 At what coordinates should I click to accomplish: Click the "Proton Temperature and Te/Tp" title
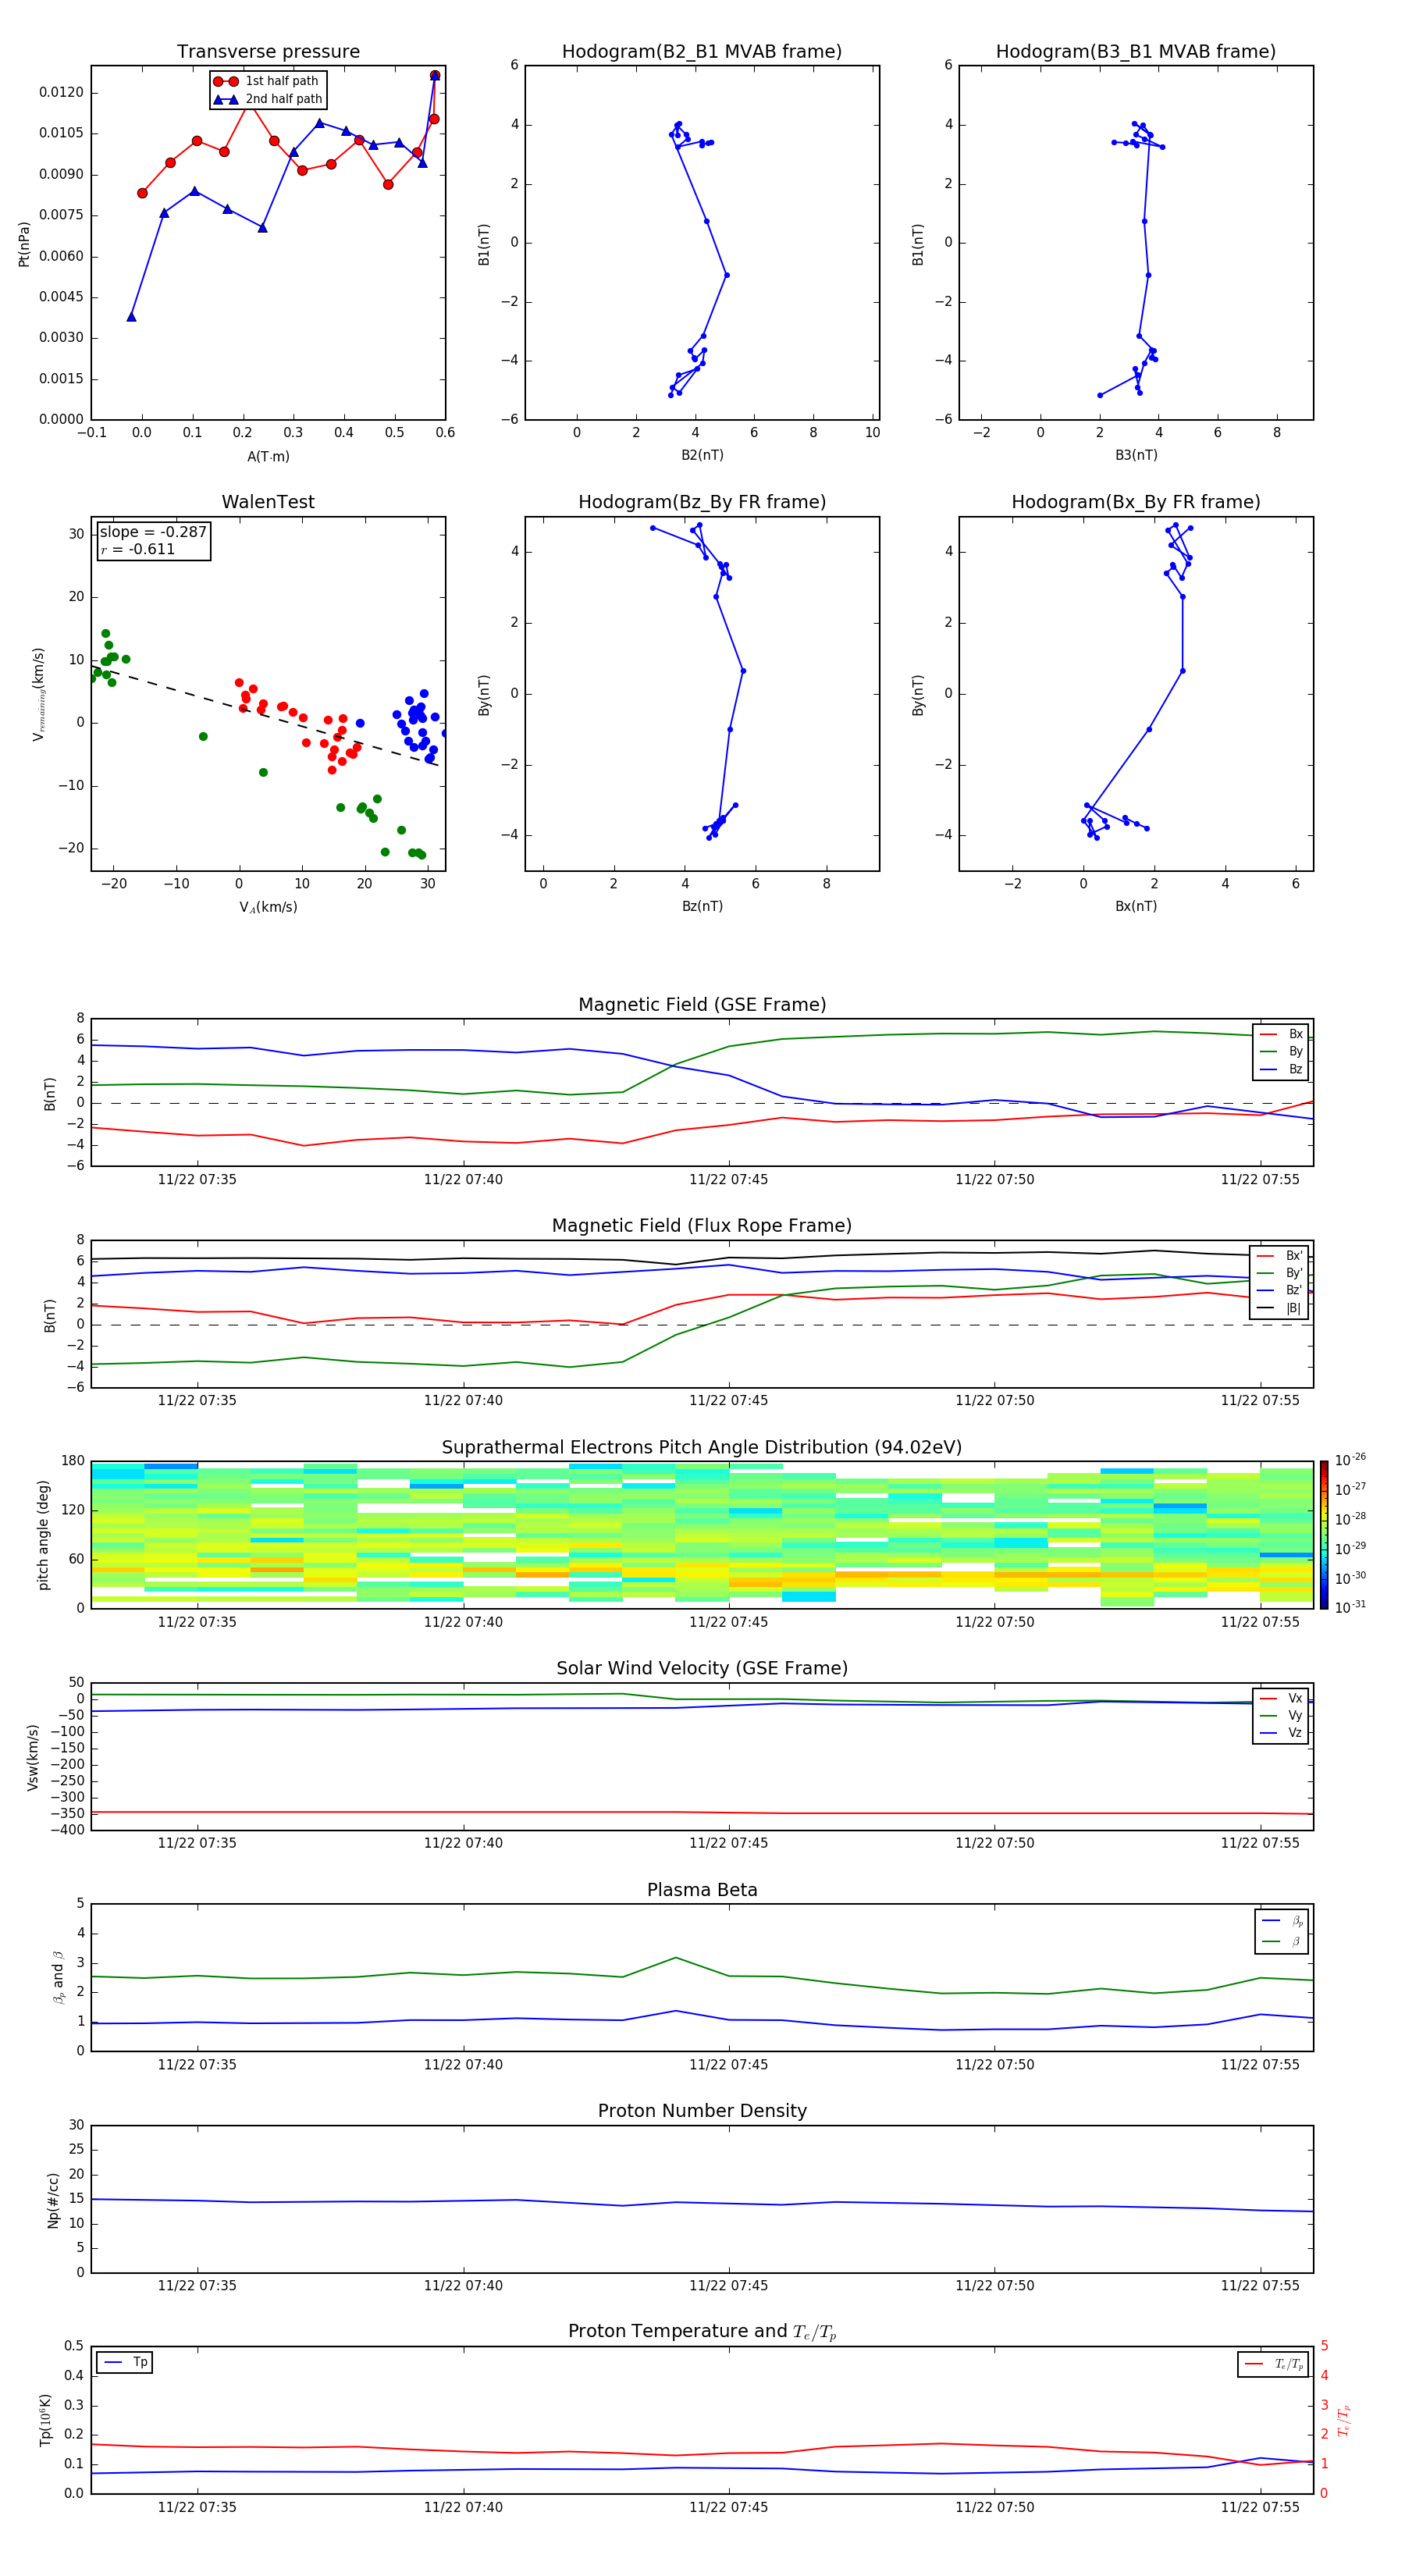tap(702, 2332)
